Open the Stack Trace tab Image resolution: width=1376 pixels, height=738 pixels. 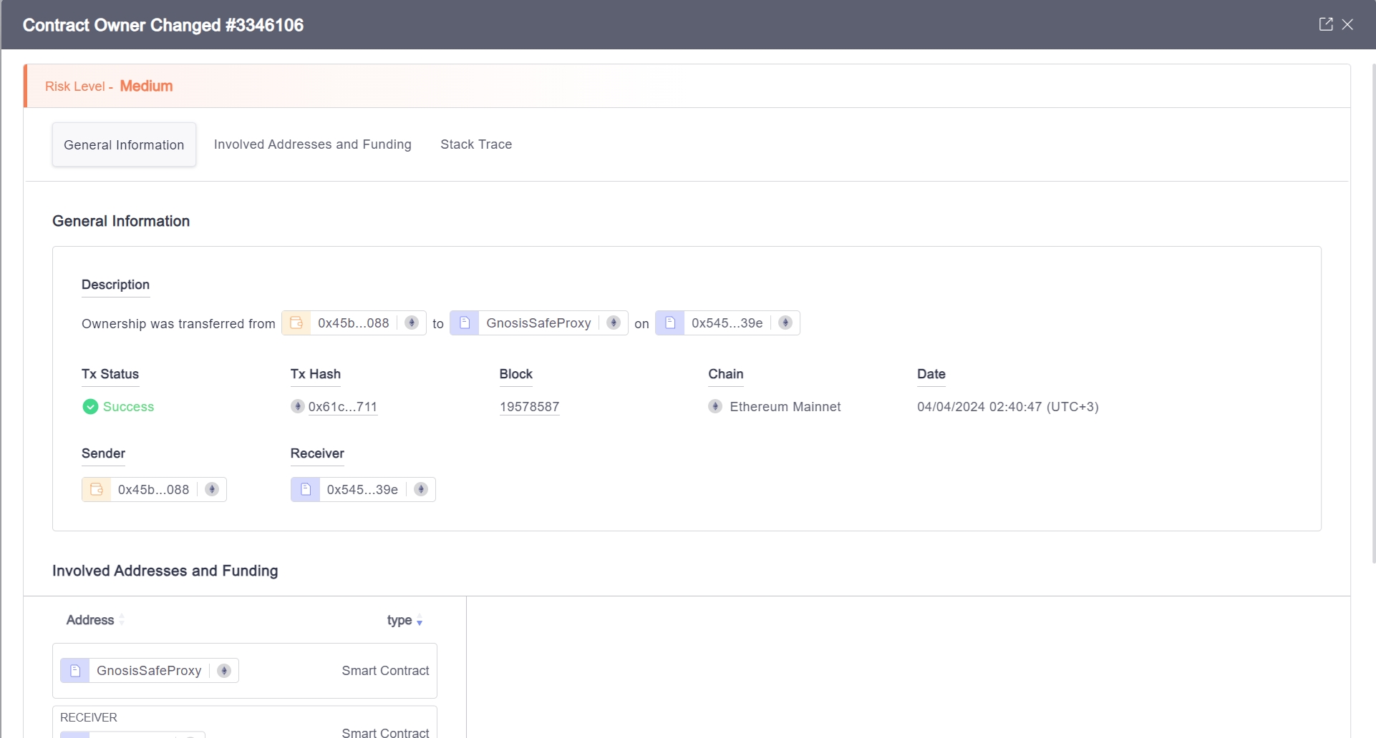coord(475,144)
